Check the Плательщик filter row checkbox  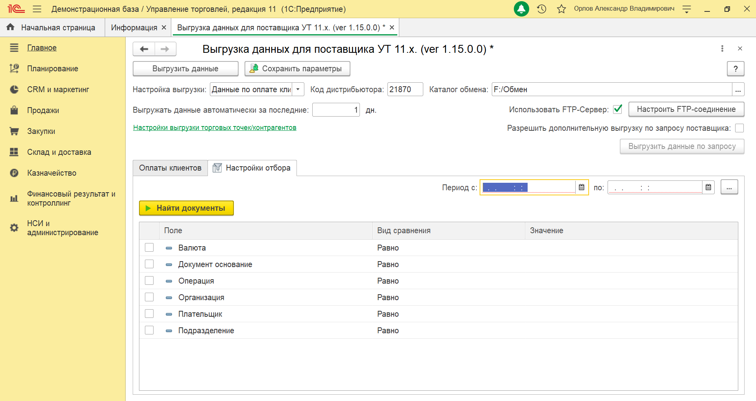[x=149, y=314]
